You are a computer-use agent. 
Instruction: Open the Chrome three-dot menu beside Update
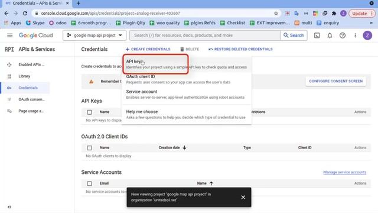pyautogui.click(x=372, y=14)
